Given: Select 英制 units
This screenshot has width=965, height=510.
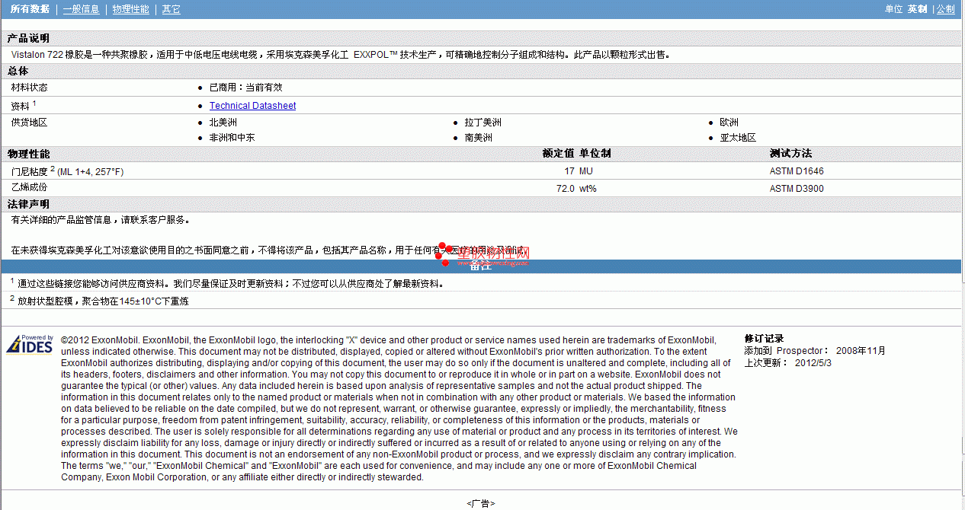Looking at the screenshot, I should click(x=917, y=9).
